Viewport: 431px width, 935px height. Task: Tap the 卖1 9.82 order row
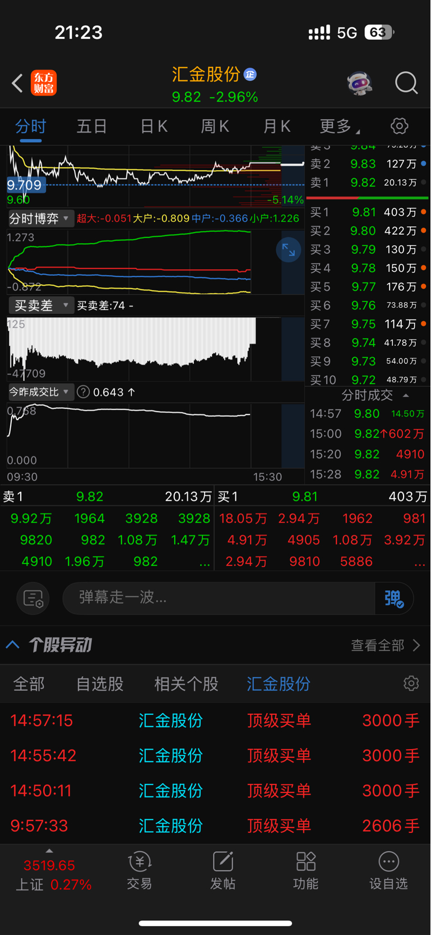368,183
